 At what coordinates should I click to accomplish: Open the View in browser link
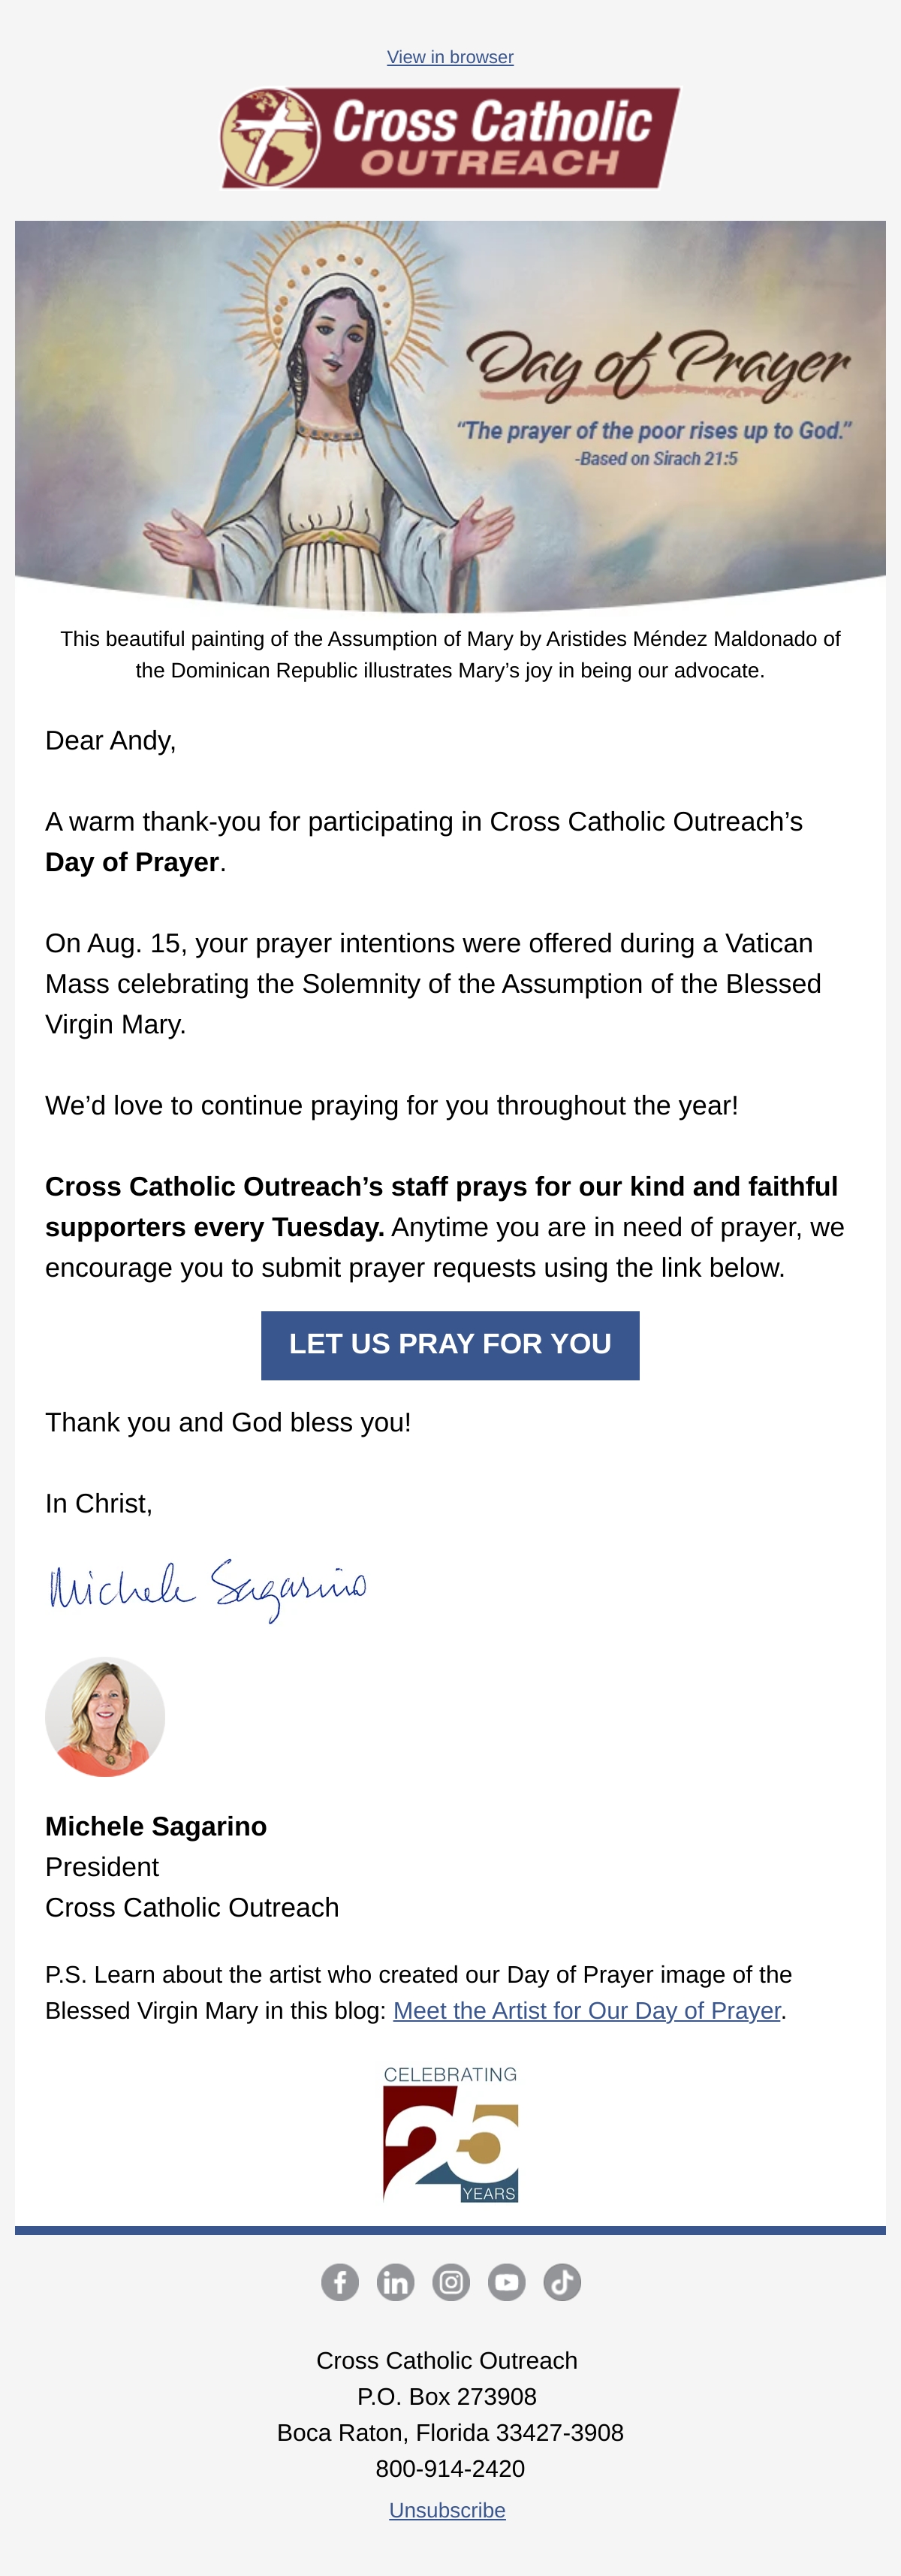450,57
